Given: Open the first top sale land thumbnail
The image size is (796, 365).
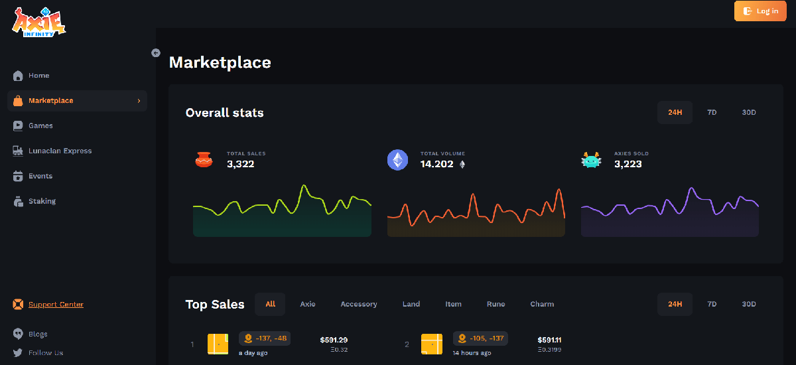Looking at the screenshot, I should 218,344.
